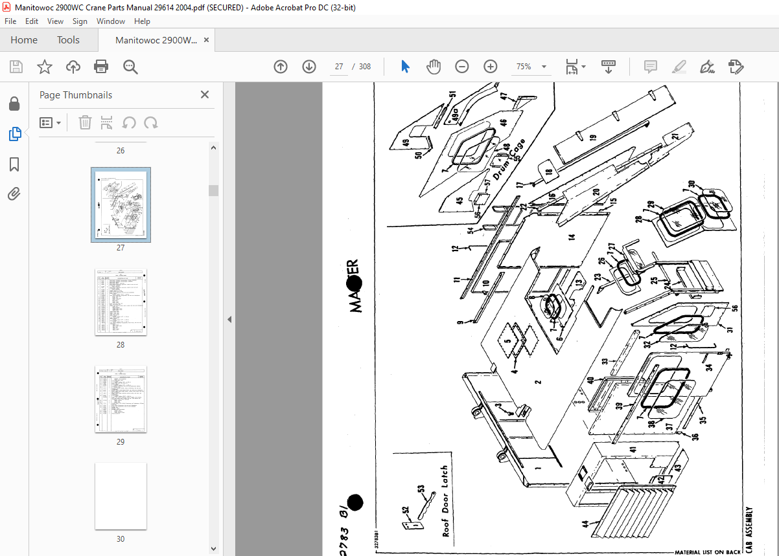Open the Help menu
The image size is (779, 556).
[142, 21]
